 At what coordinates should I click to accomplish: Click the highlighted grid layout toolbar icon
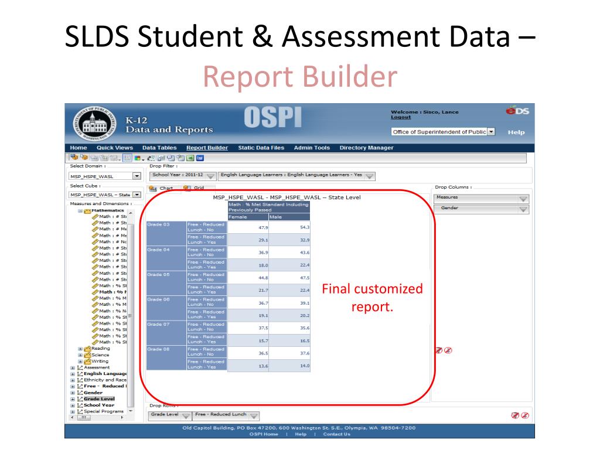127,158
